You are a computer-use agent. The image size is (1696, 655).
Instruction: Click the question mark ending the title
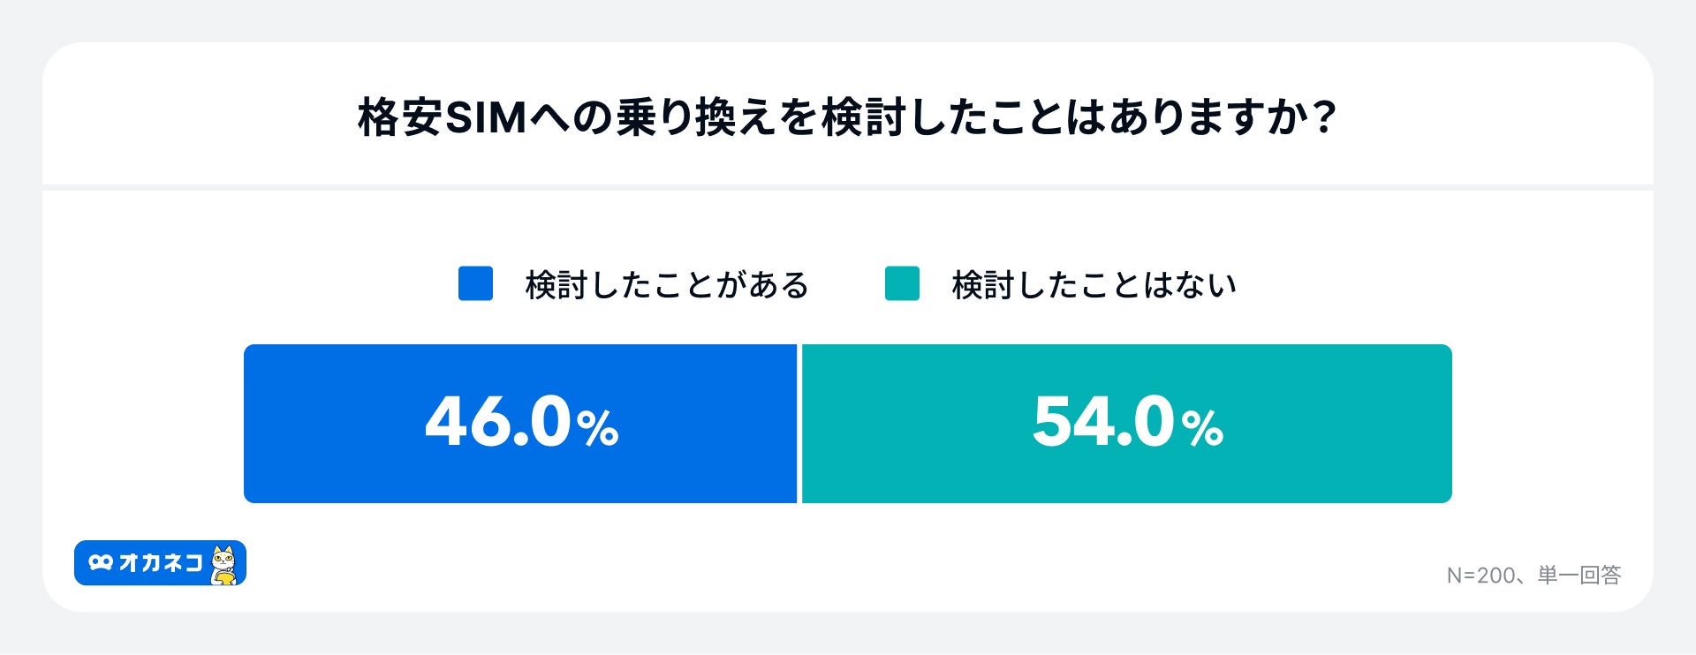(x=1323, y=117)
